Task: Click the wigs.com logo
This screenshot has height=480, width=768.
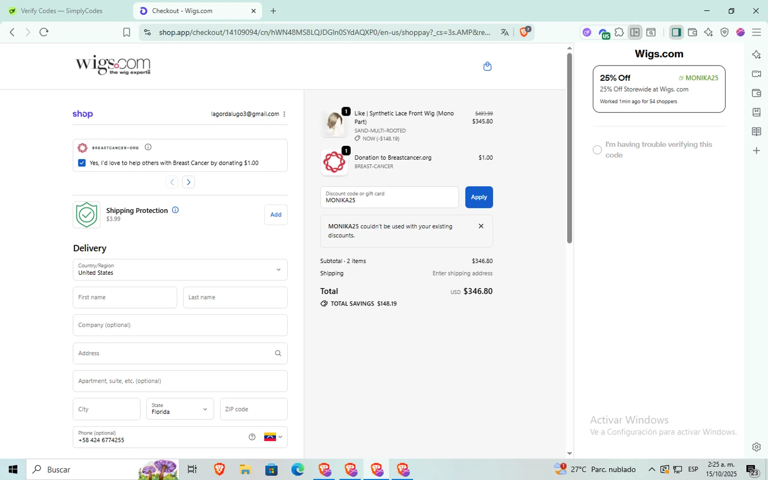Action: (x=113, y=66)
